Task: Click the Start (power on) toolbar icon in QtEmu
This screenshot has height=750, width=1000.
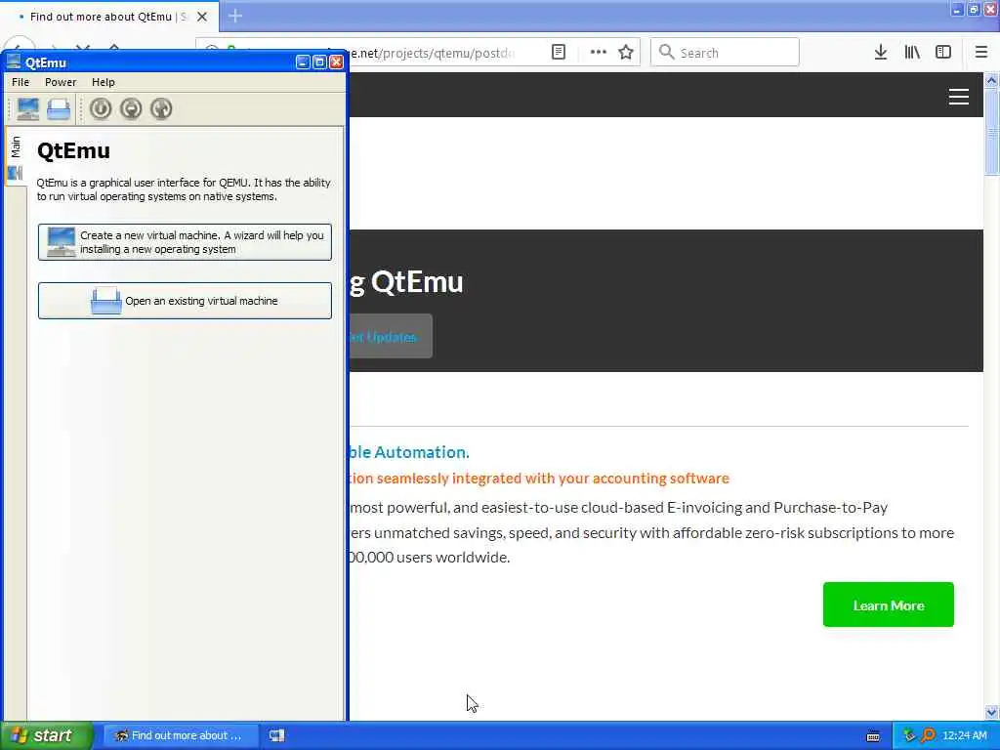Action: point(101,109)
